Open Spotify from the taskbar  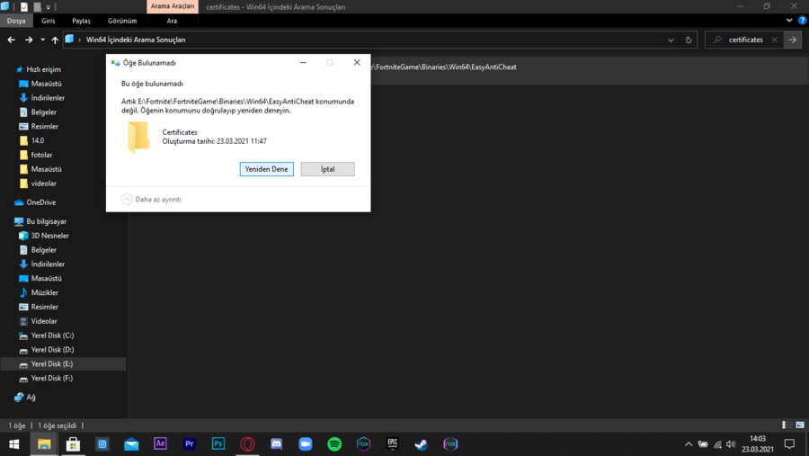[x=334, y=444]
